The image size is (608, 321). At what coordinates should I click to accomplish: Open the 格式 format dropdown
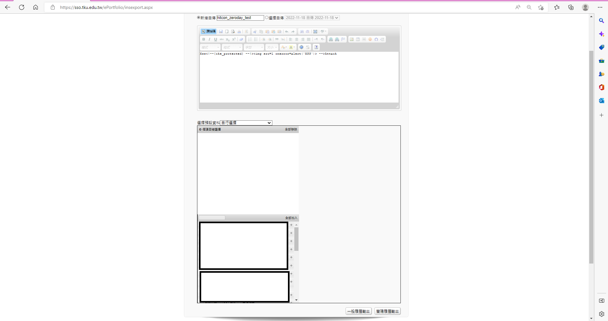pos(232,47)
